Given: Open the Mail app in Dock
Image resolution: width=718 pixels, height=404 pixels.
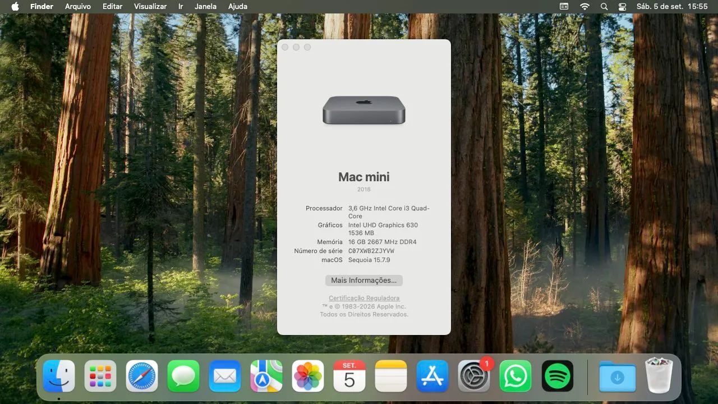Looking at the screenshot, I should 225,376.
